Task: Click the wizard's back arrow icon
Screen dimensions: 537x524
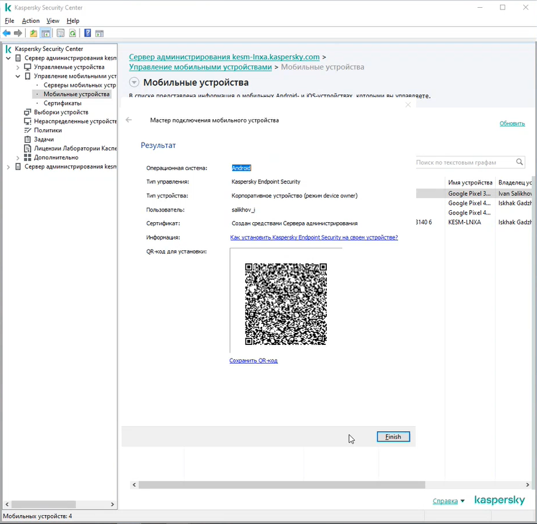Action: [x=129, y=120]
